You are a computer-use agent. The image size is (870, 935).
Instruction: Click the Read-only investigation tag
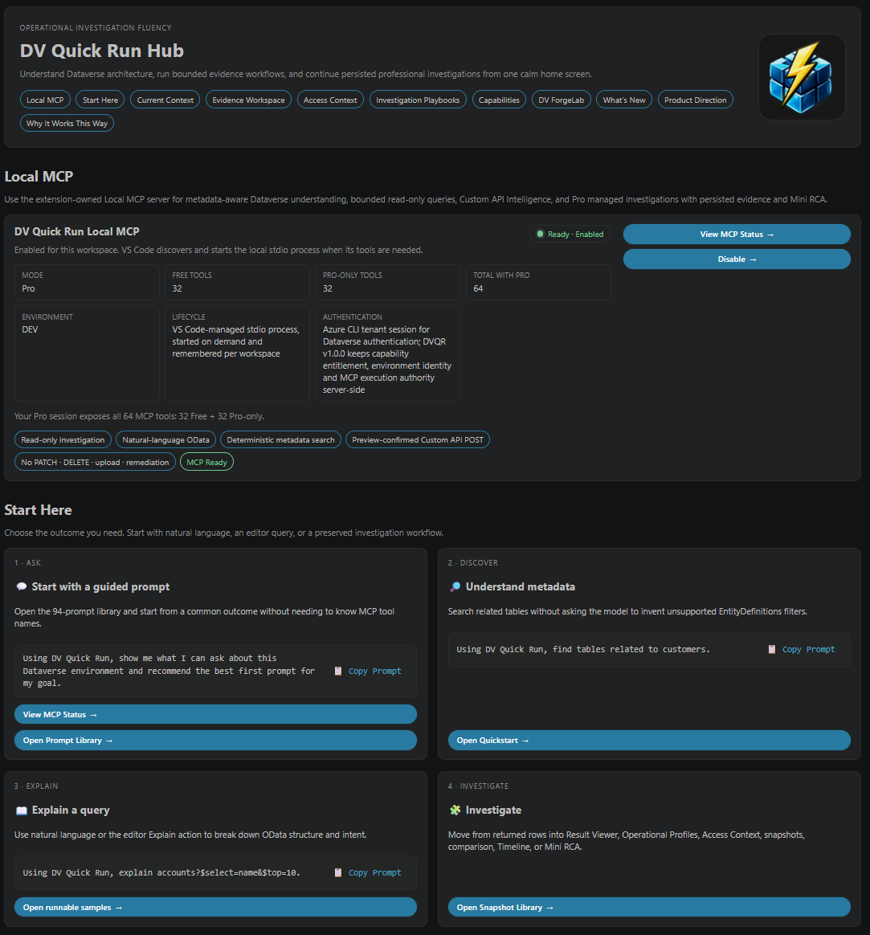coord(63,440)
